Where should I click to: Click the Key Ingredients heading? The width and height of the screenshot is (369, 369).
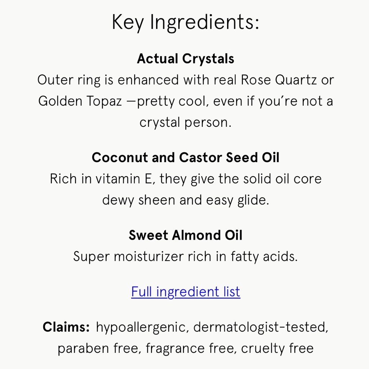pyautogui.click(x=186, y=22)
